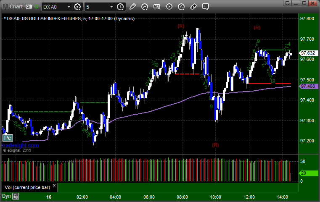This screenshot has width=320, height=202.
Task: Click the 06:00 time axis label
Action: click(149, 197)
